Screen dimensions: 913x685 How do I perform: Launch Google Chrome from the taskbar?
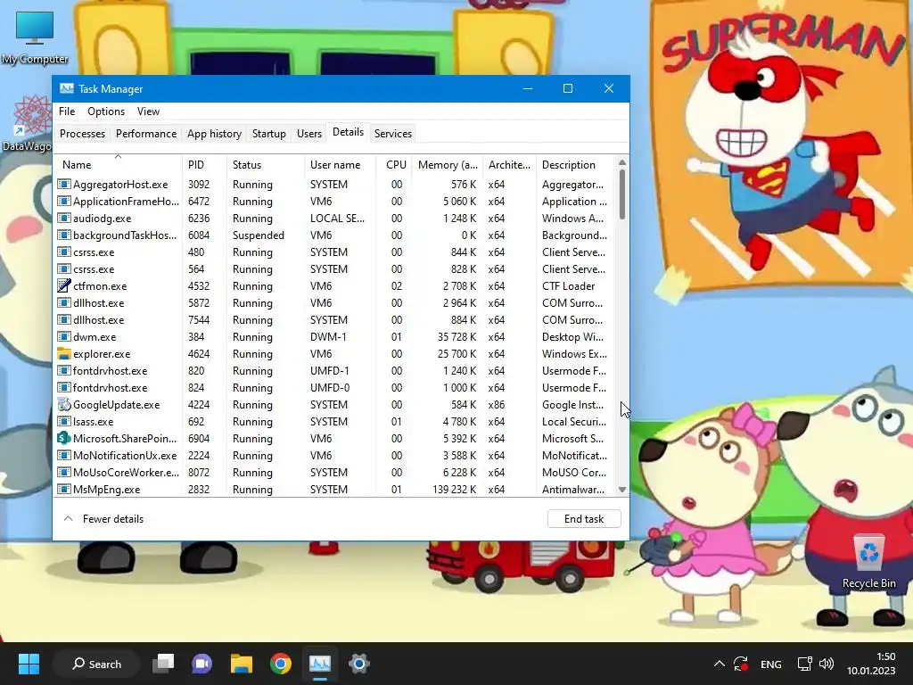(281, 664)
